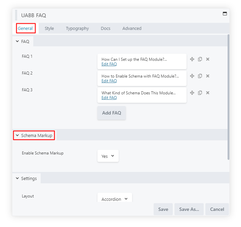Duplicate FAQ 2 using the copy icon
Viewport: 241px width, 227px height.
(200, 76)
